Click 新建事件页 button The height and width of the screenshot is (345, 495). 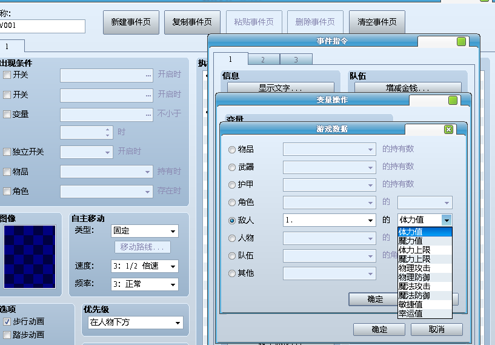[131, 22]
